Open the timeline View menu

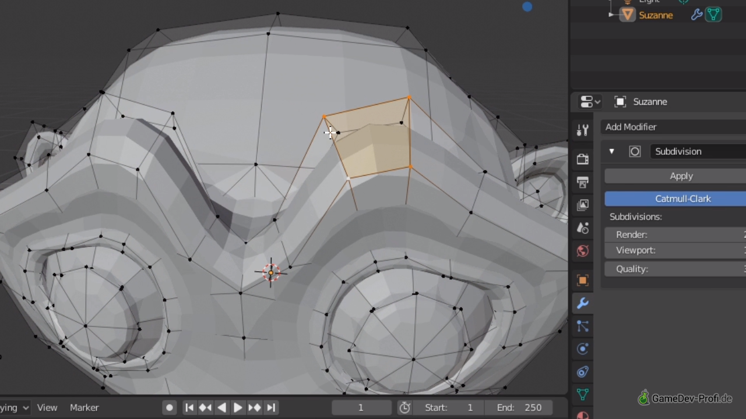click(x=47, y=408)
